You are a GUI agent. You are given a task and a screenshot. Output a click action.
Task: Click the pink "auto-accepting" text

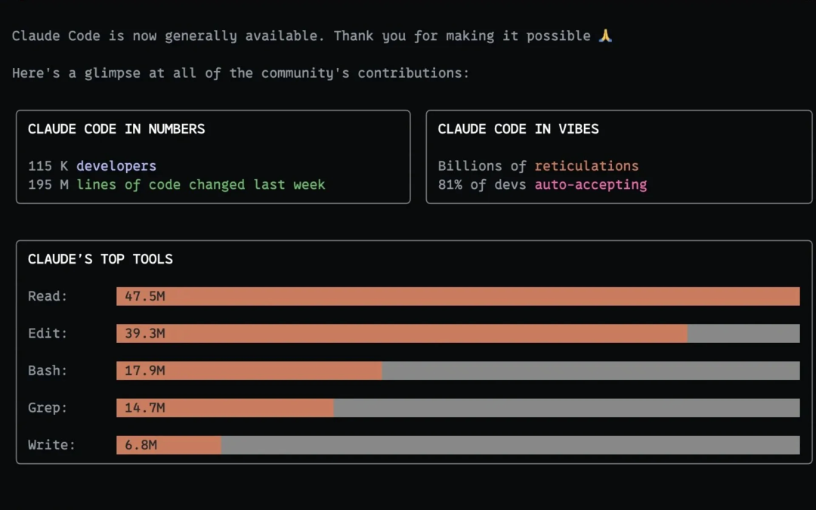[x=591, y=184]
